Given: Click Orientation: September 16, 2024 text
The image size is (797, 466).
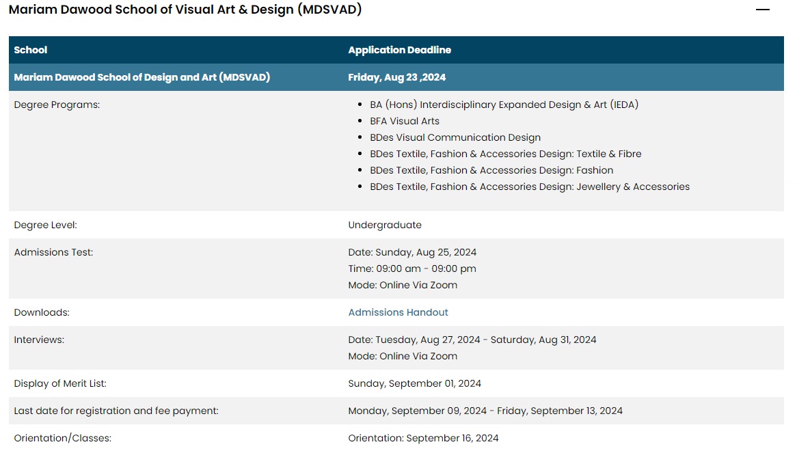Looking at the screenshot, I should 423,439.
